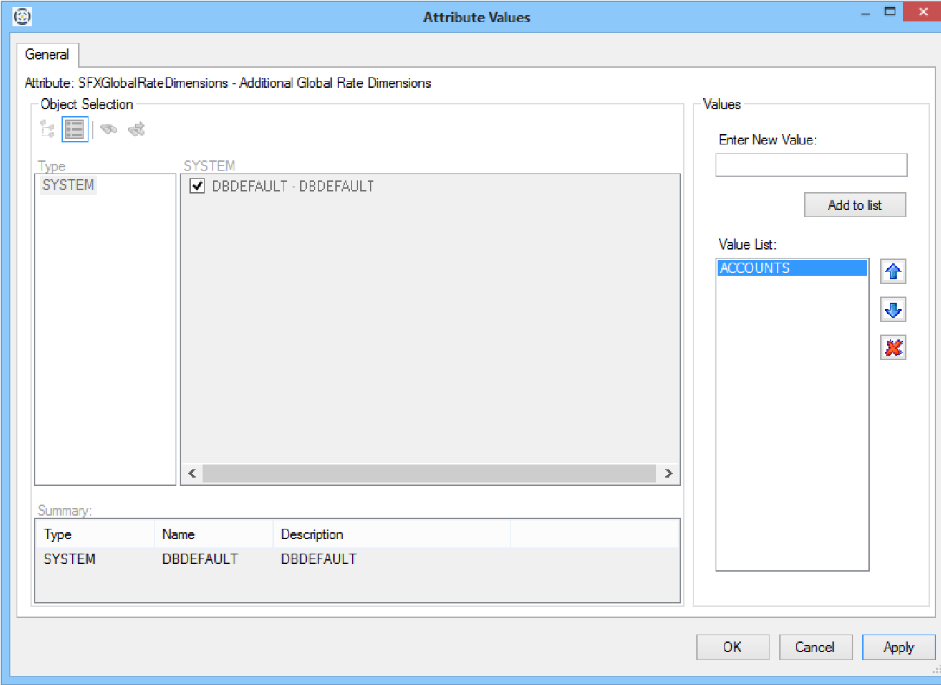
Task: Move selected value up with blue arrow
Action: click(893, 272)
